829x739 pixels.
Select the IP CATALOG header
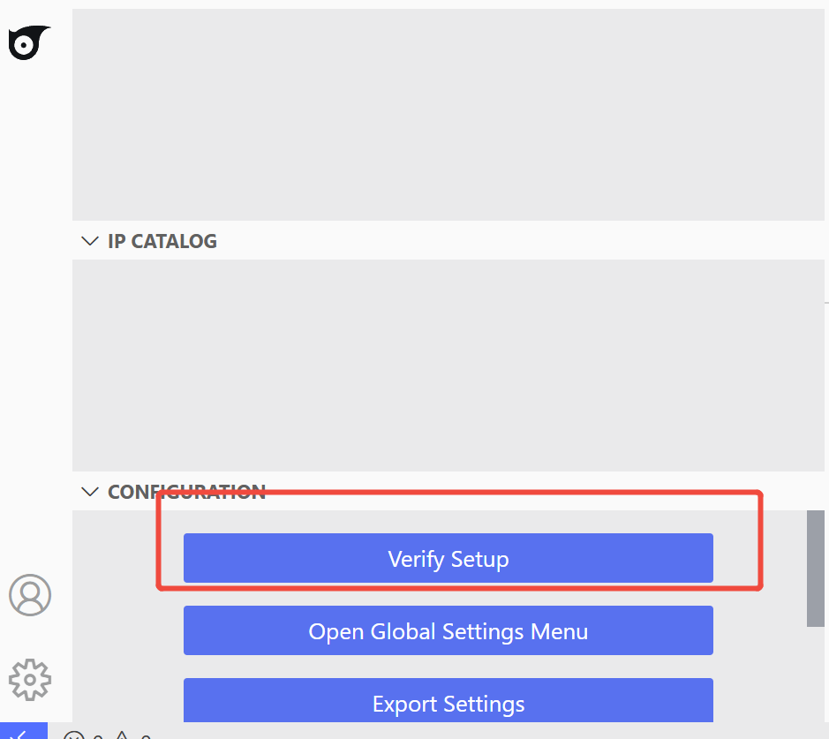tap(161, 240)
